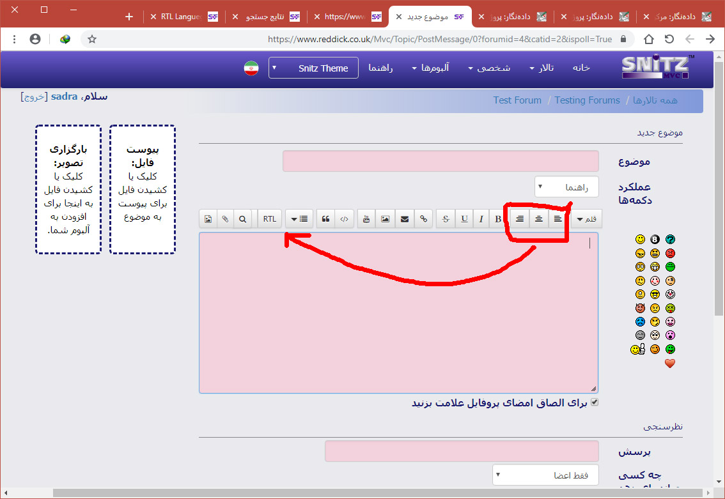Click the خروج logout link
This screenshot has height=499, width=725.
tap(33, 97)
